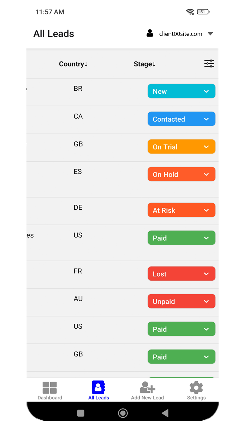This screenshot has width=245, height=422.
Task: Open the New stage dropdown for BR
Action: click(x=181, y=91)
